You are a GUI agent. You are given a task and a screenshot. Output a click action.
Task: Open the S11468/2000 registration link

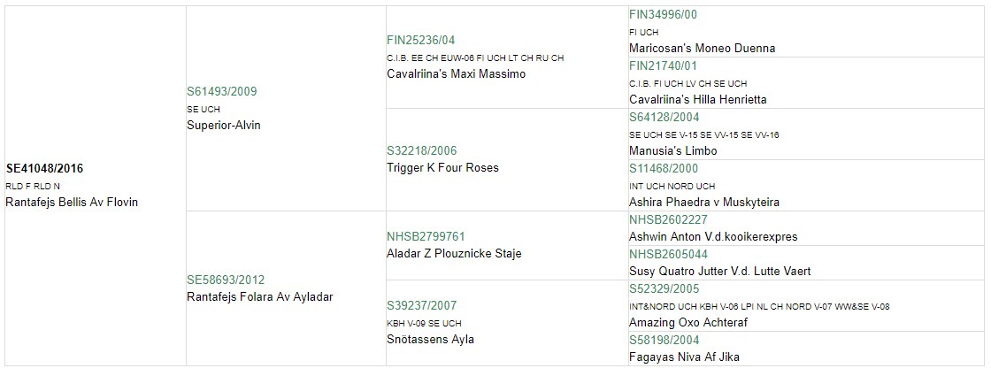(x=665, y=169)
